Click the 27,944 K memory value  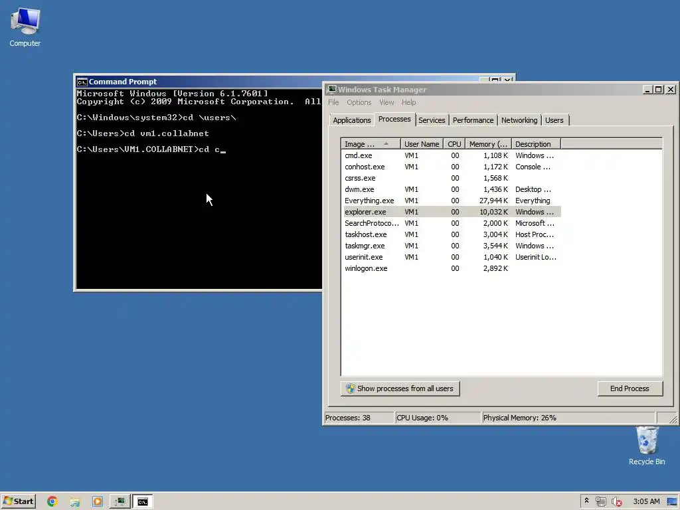[493, 201]
